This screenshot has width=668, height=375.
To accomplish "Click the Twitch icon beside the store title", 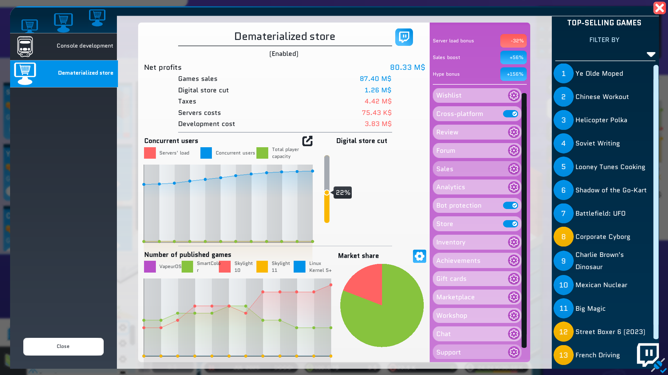I will point(404,37).
